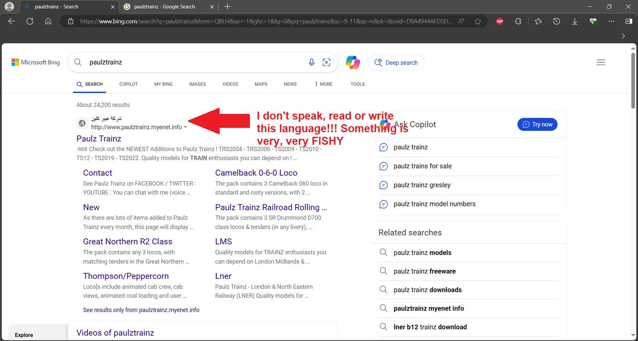Open the MAPS tab
This screenshot has height=341, width=638.
click(x=261, y=84)
